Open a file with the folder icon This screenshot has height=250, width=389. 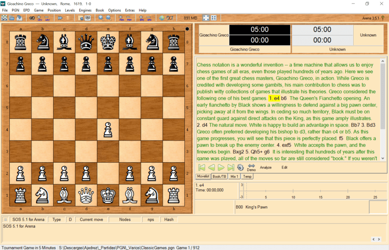click(12, 18)
